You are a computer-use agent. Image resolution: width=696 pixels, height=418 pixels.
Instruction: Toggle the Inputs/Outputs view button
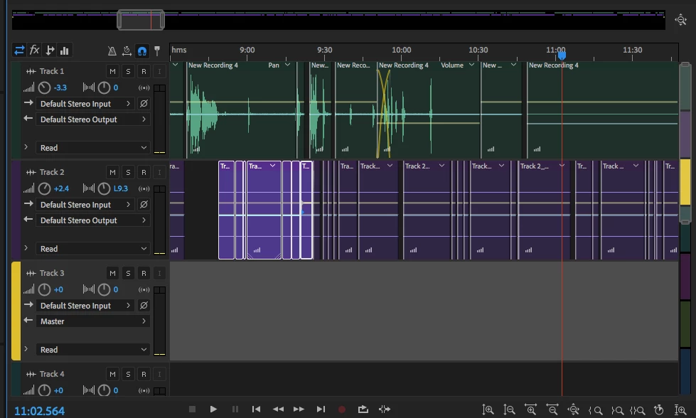(x=19, y=50)
